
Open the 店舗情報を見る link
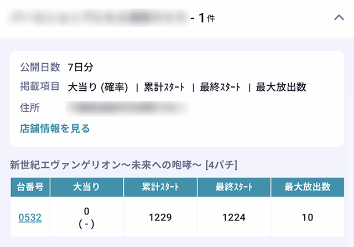[x=55, y=128]
